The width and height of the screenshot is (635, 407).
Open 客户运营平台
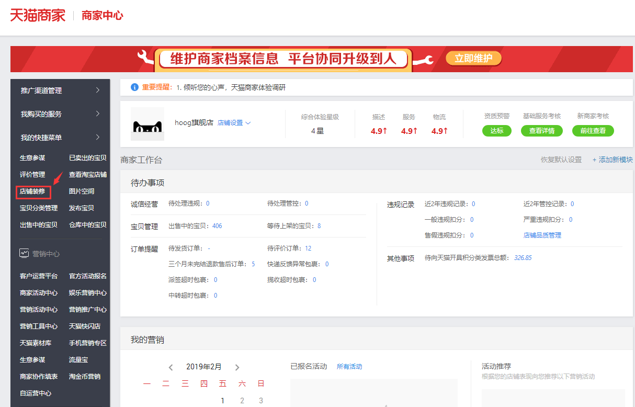[39, 276]
